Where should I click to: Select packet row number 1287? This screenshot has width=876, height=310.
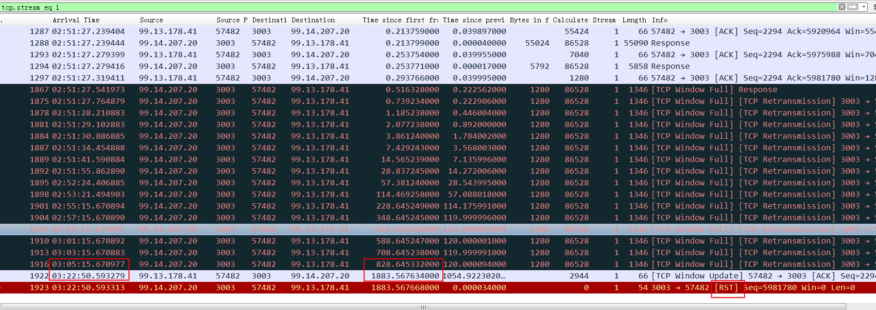click(x=438, y=32)
